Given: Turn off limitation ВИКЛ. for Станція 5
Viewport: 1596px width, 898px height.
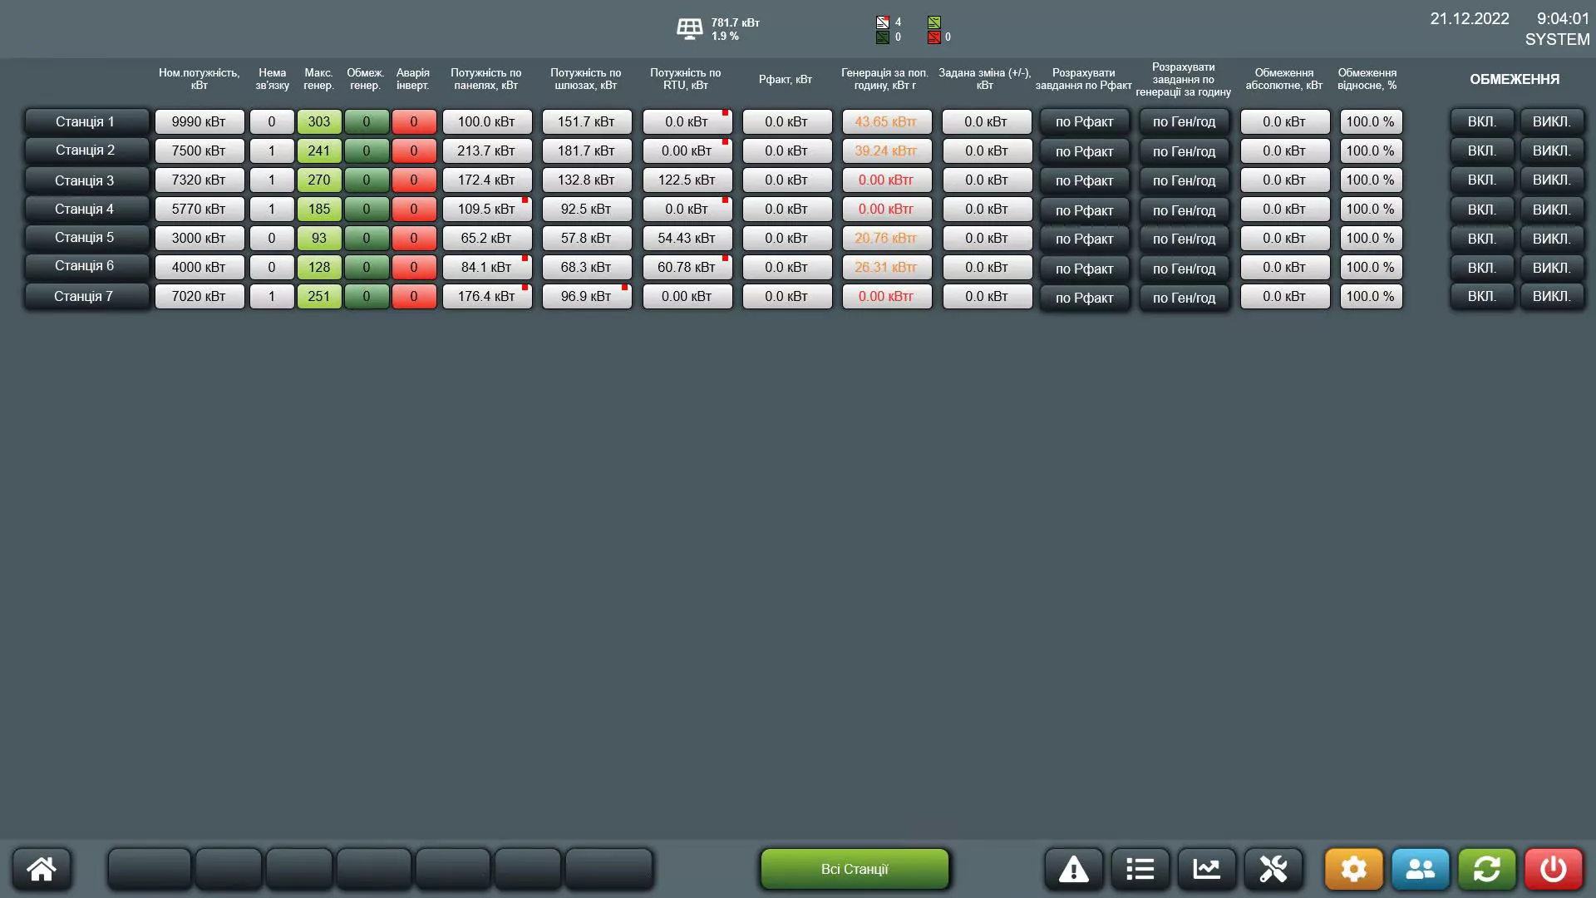Looking at the screenshot, I should 1552,239.
